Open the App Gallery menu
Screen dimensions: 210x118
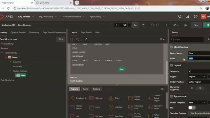click(x=97, y=17)
